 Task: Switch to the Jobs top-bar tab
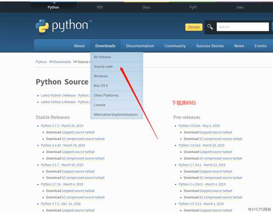click(x=239, y=7)
